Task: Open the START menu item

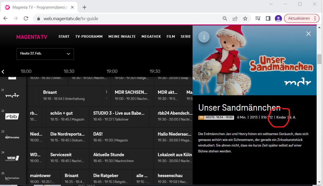Action: 64,36
